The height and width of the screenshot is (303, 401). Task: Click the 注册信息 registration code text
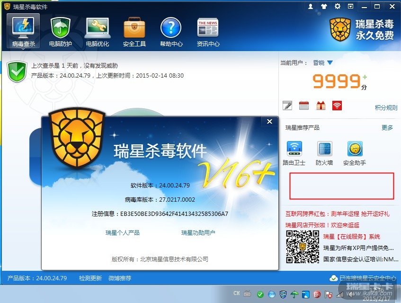(x=160, y=214)
